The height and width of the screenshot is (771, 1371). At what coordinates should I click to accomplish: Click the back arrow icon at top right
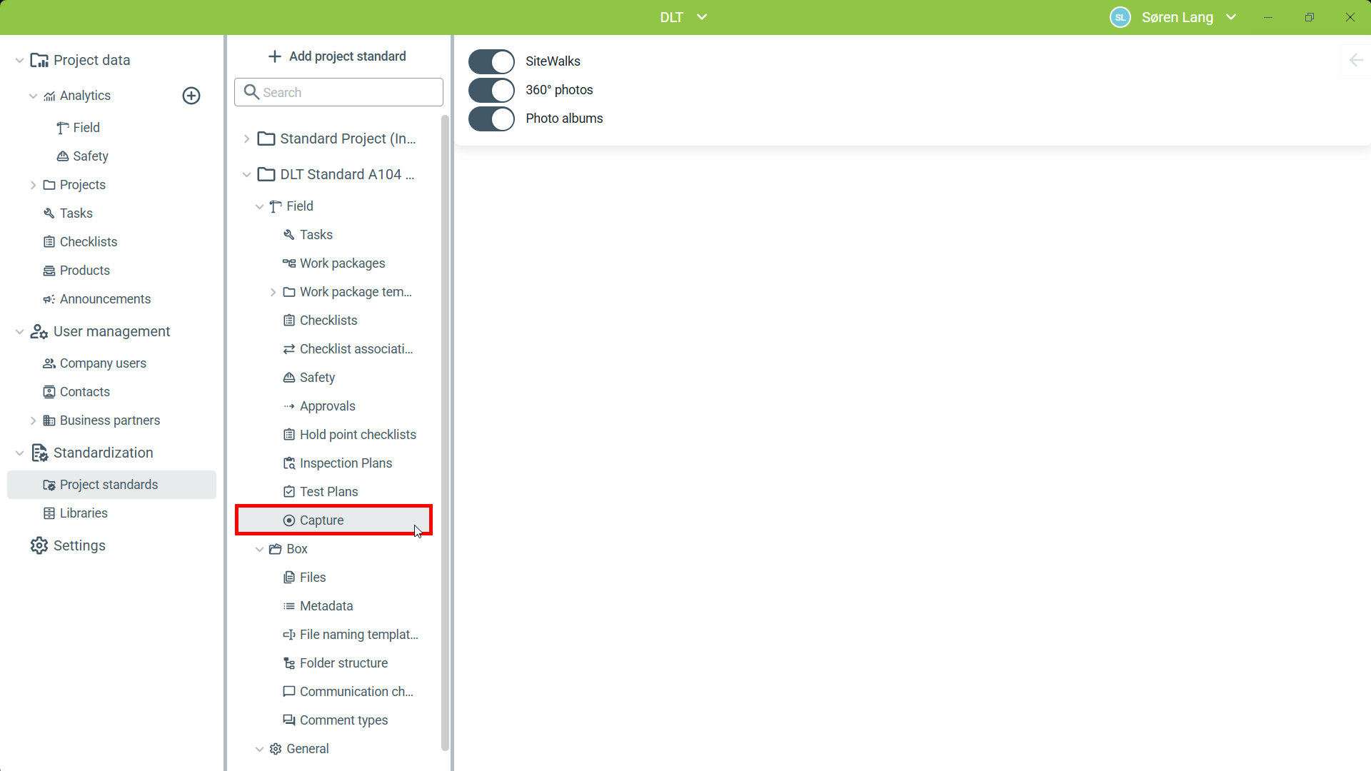pos(1356,61)
